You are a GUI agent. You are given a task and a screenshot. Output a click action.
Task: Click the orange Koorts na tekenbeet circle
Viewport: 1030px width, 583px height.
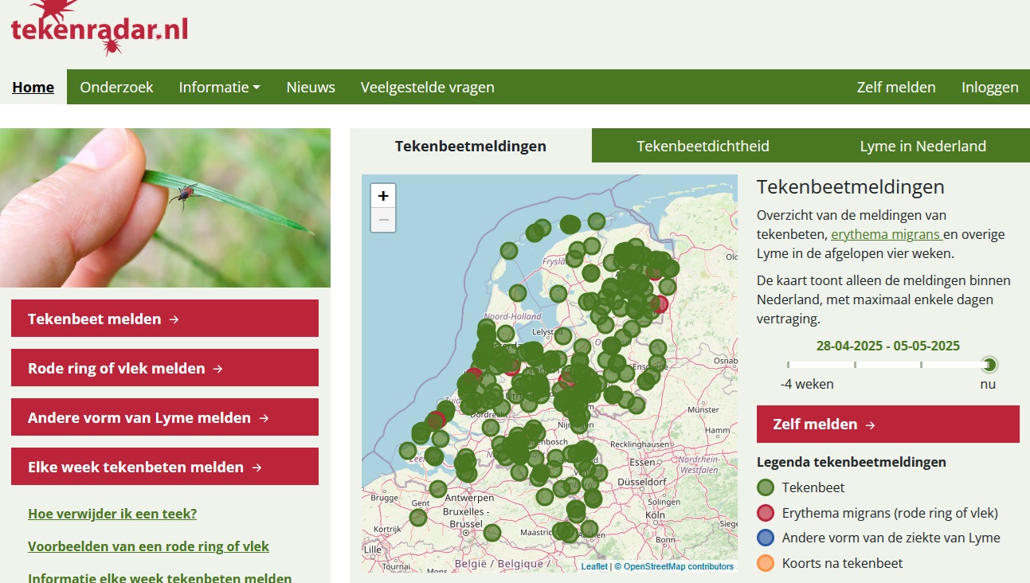coord(766,563)
